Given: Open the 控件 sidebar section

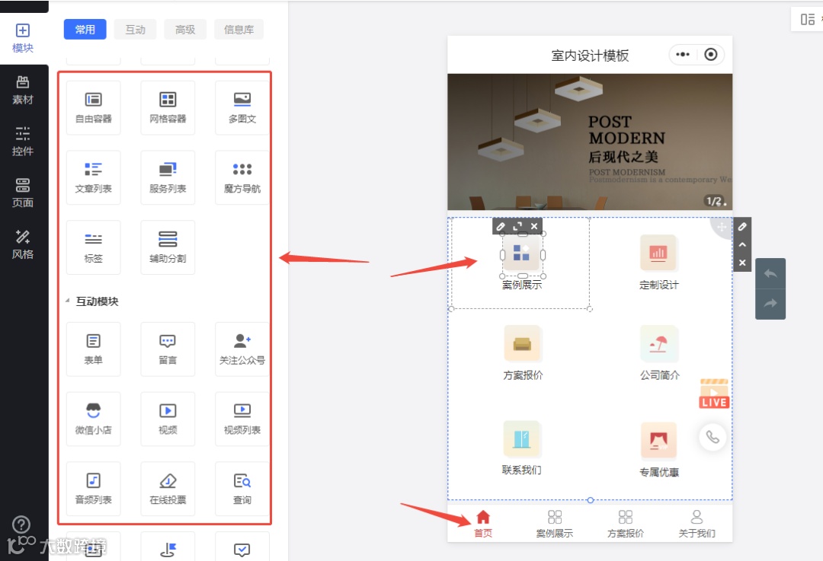Looking at the screenshot, I should (x=23, y=142).
